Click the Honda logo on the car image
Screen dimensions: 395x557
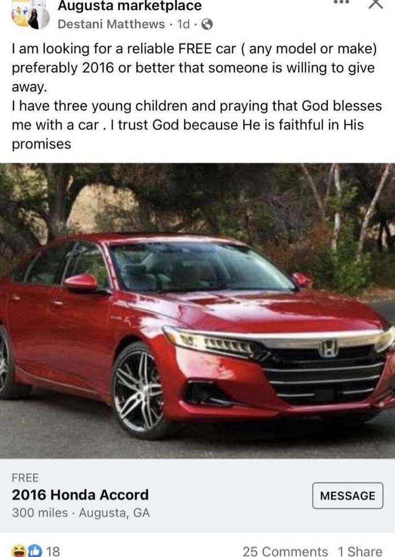[328, 348]
